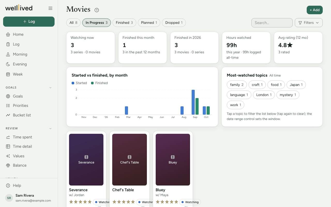Click the Balance scales icon

click(8, 165)
